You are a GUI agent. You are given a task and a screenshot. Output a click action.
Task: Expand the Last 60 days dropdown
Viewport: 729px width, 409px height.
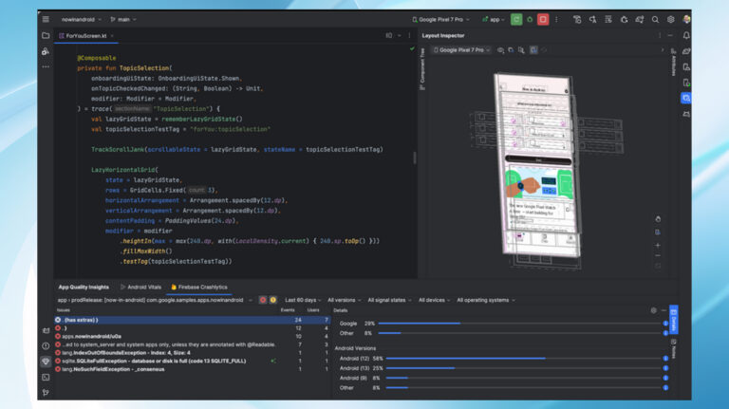tap(303, 300)
